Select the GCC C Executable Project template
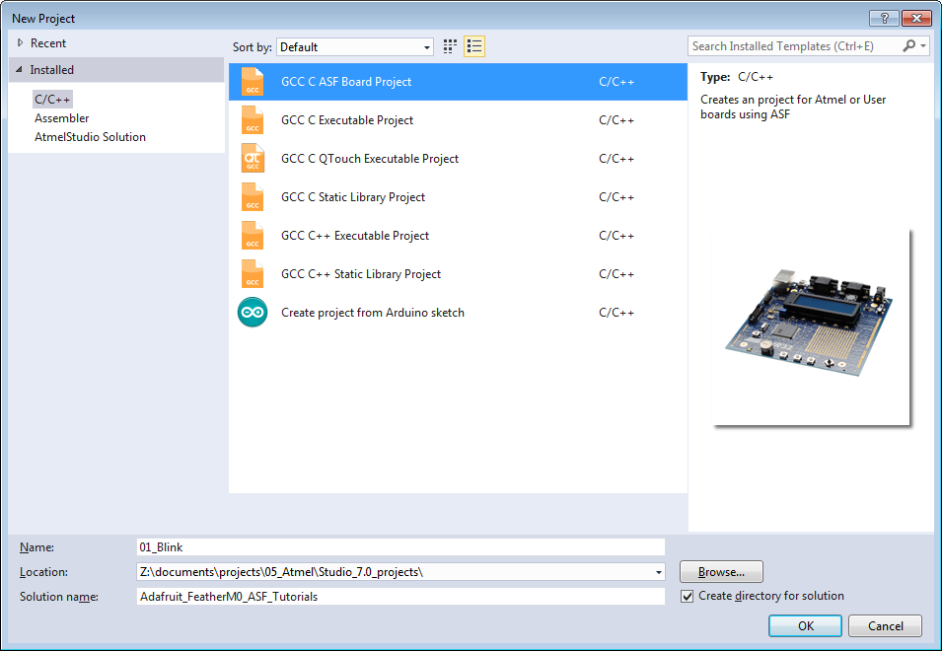Viewport: 942px width, 651px height. pos(458,120)
